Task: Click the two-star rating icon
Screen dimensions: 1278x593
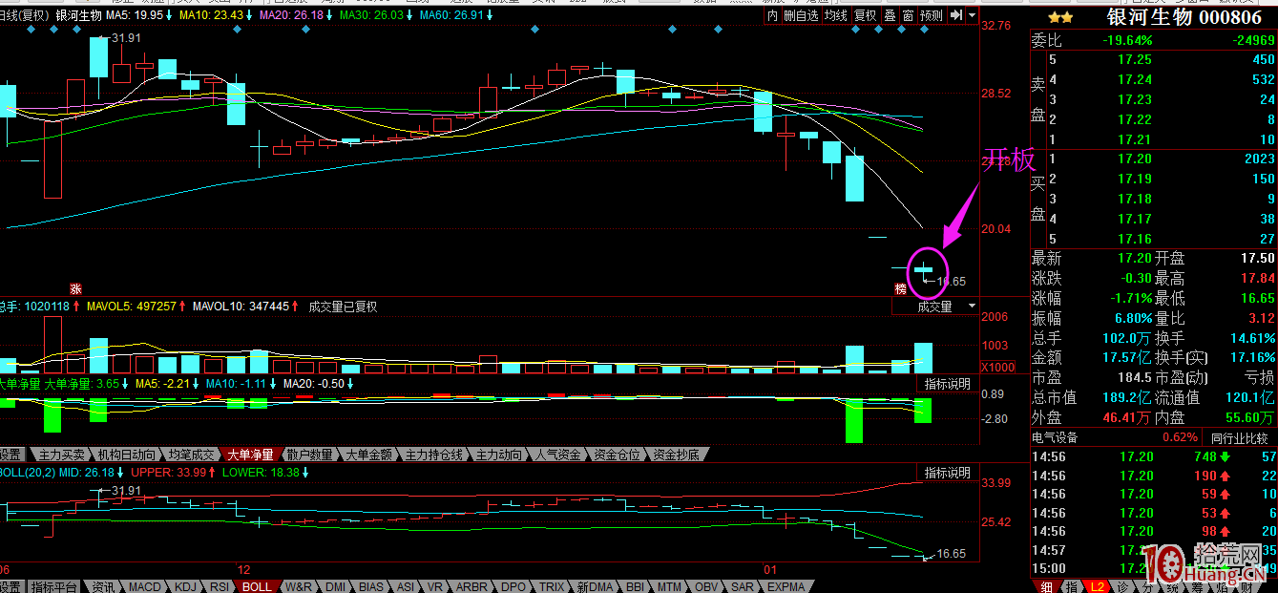Action: 1060,17
